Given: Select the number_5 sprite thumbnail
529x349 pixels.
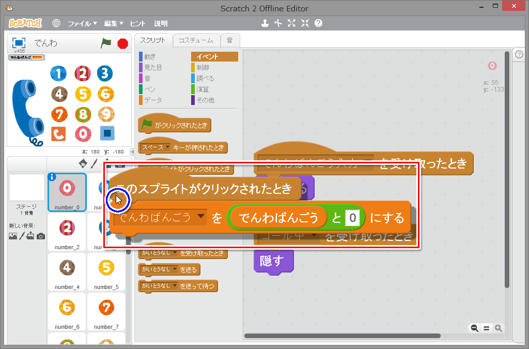Looking at the screenshot, I should pos(106,272).
